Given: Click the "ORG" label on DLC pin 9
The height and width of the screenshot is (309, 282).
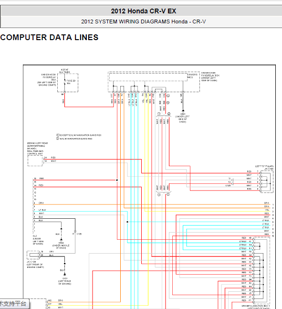Looking at the screenshot, I should click(x=41, y=203).
